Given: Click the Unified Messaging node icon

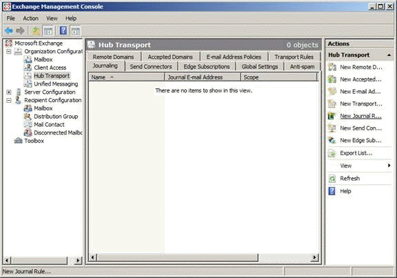Looking at the screenshot, I should click(28, 84).
